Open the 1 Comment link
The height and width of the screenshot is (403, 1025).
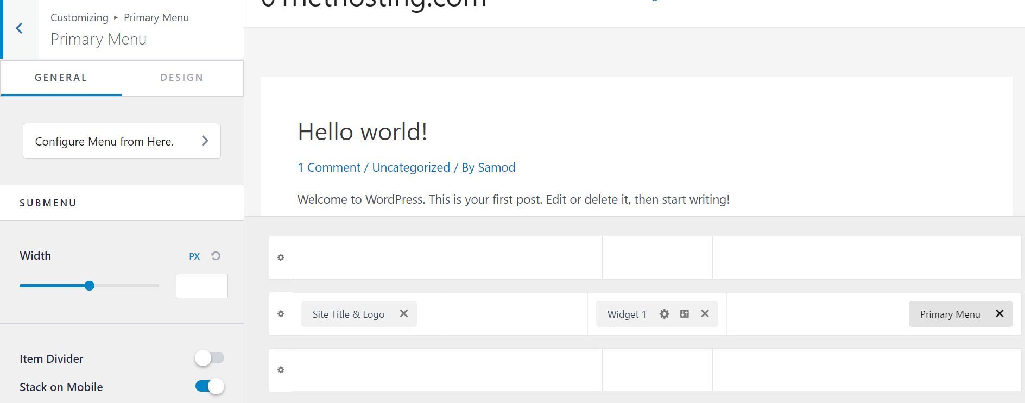pyautogui.click(x=328, y=167)
